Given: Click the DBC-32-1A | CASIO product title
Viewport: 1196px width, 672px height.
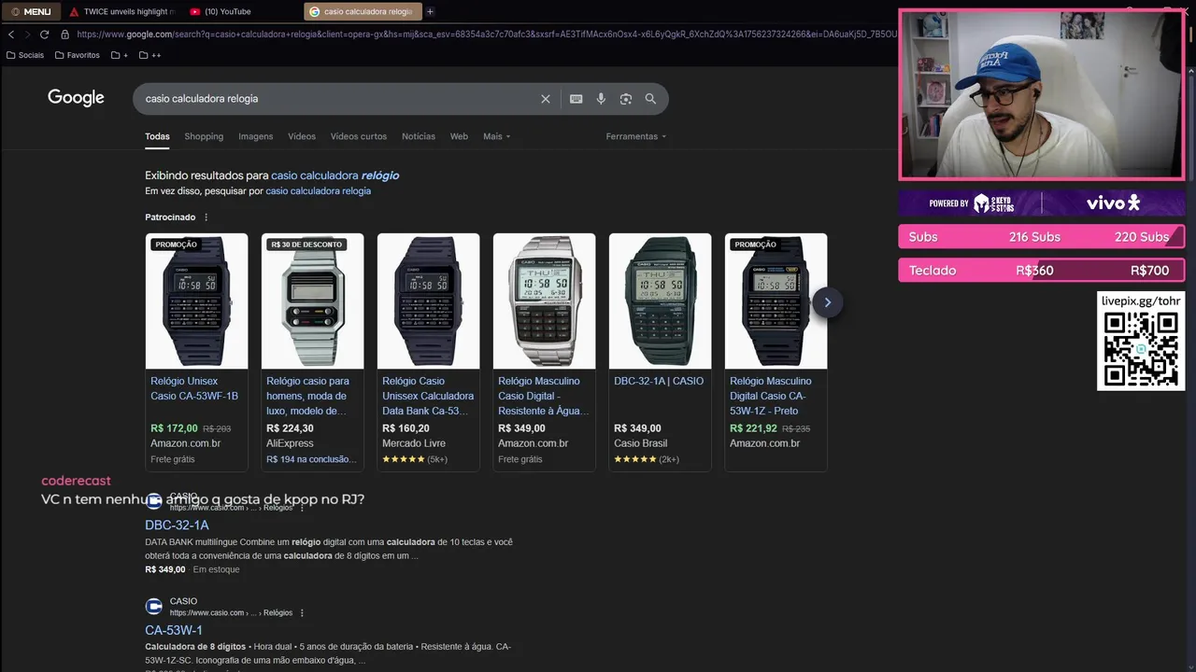Looking at the screenshot, I should click(x=659, y=381).
